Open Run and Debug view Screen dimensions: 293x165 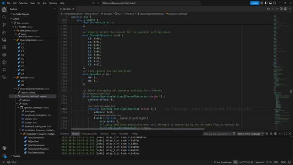4,32
